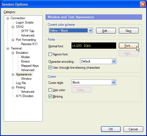
Task: Collapse the SSH2 tree node
Action: (x=13, y=27)
